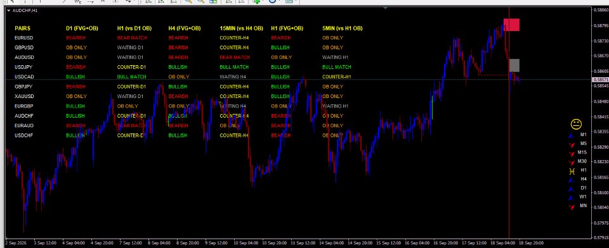
Task: Click WAITING H4 in the USDCAD row
Action: pyautogui.click(x=233, y=77)
